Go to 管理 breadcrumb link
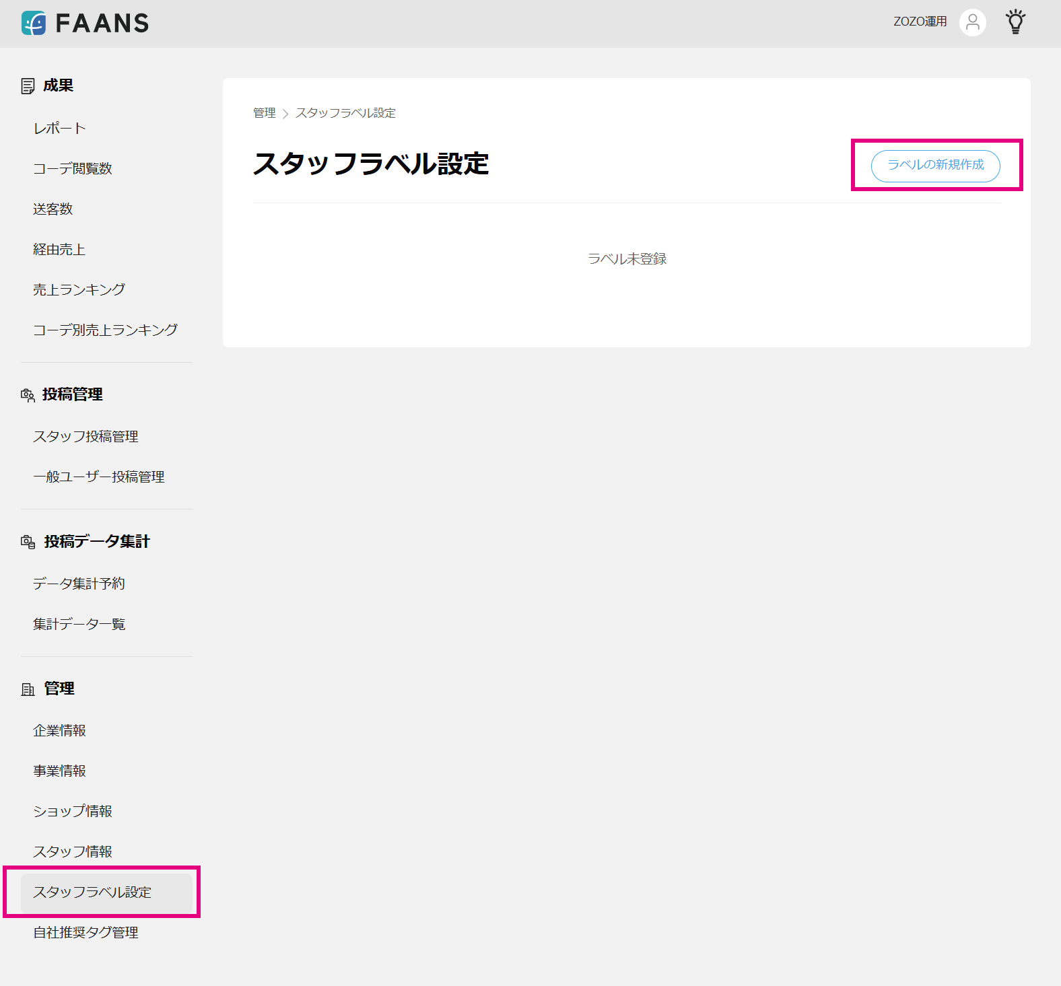Viewport: 1061px width, 986px height. [265, 113]
